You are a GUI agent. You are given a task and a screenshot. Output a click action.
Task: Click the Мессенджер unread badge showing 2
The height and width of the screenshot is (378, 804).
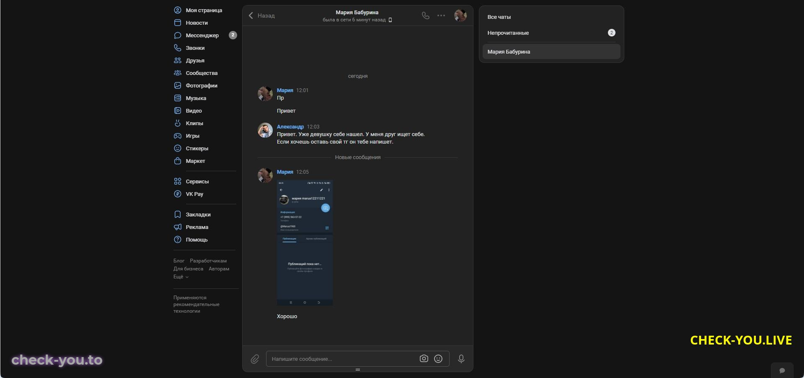(x=233, y=35)
